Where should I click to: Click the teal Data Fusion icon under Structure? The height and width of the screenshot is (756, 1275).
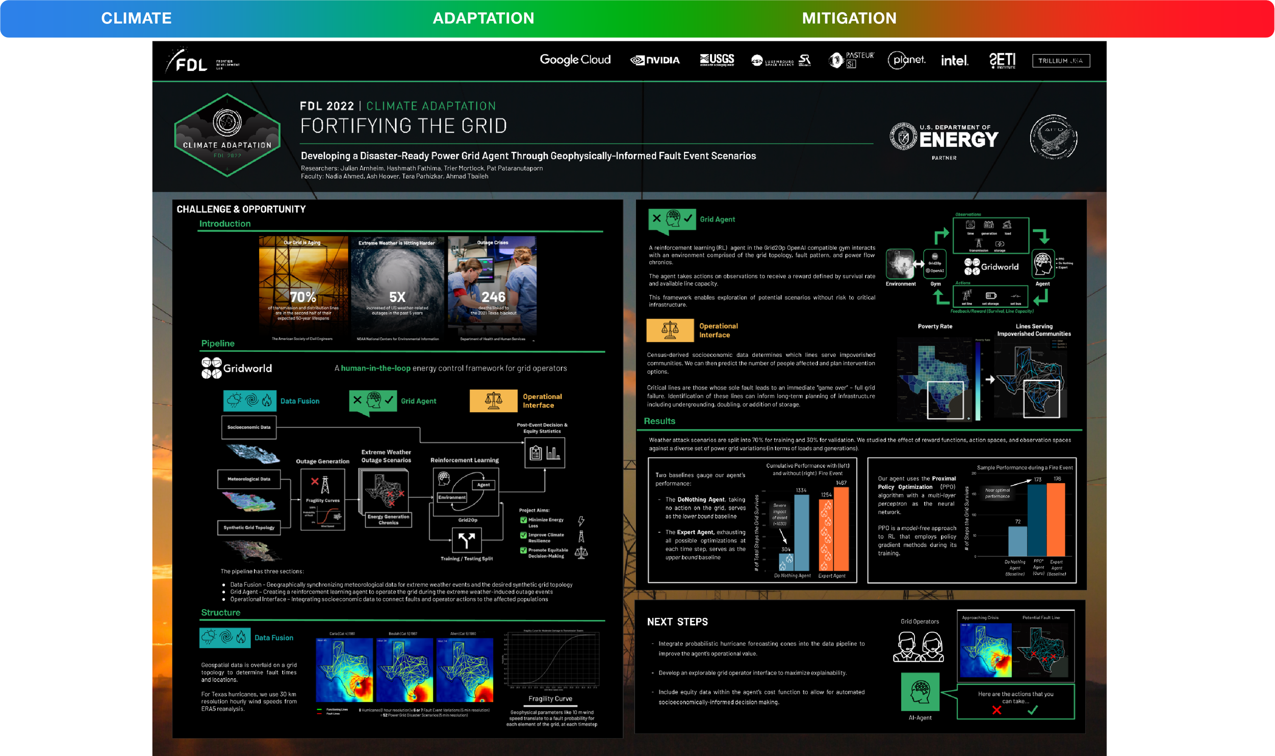[x=225, y=637]
